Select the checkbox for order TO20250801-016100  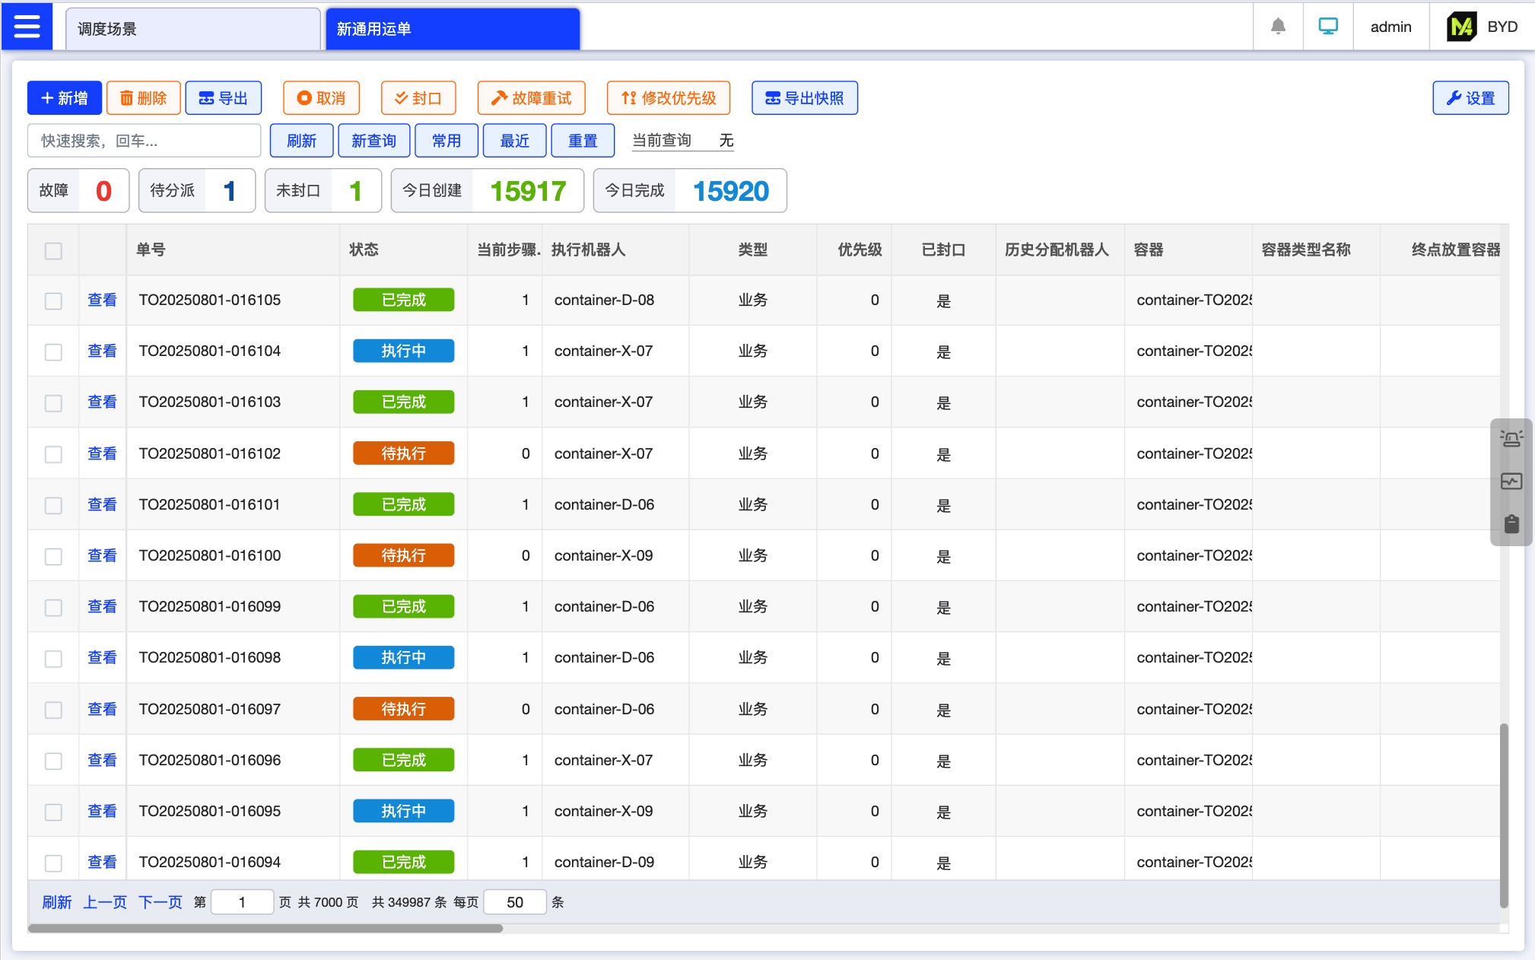coord(53,556)
